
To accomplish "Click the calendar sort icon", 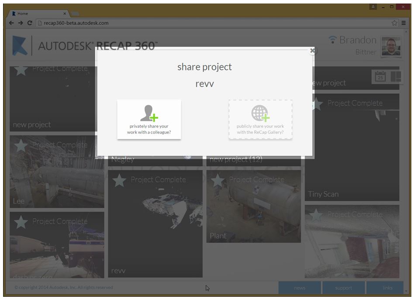I will click(x=380, y=76).
